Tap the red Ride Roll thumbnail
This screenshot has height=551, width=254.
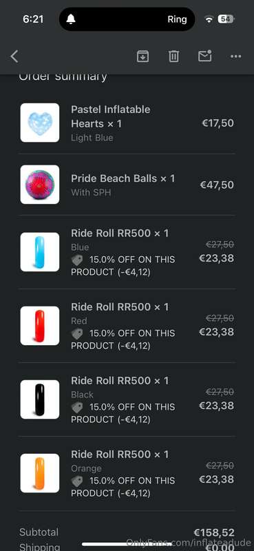(x=40, y=326)
